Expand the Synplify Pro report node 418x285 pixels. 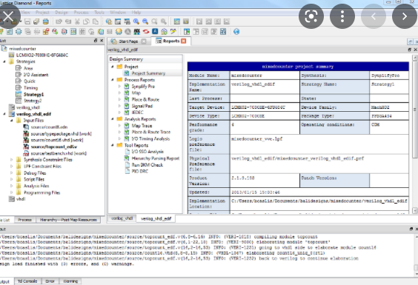[x=120, y=87]
